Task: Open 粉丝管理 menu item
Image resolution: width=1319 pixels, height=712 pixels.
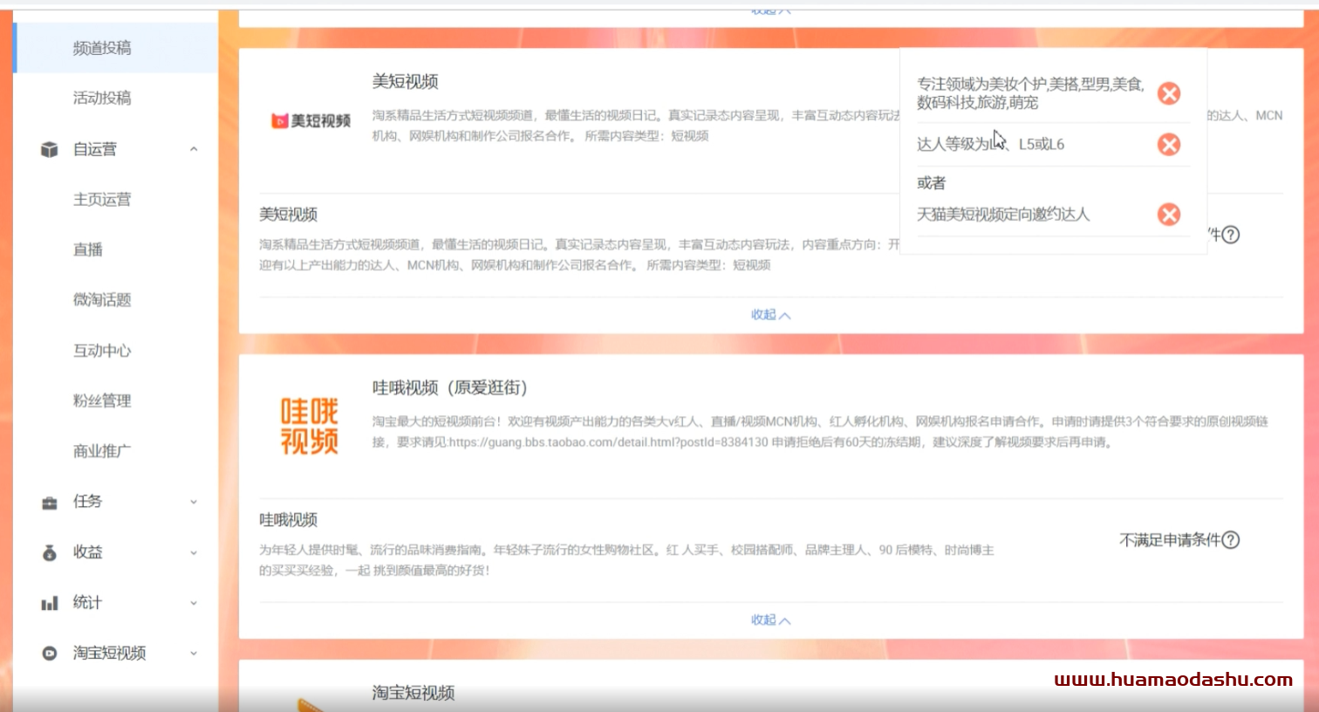Action: 102,400
